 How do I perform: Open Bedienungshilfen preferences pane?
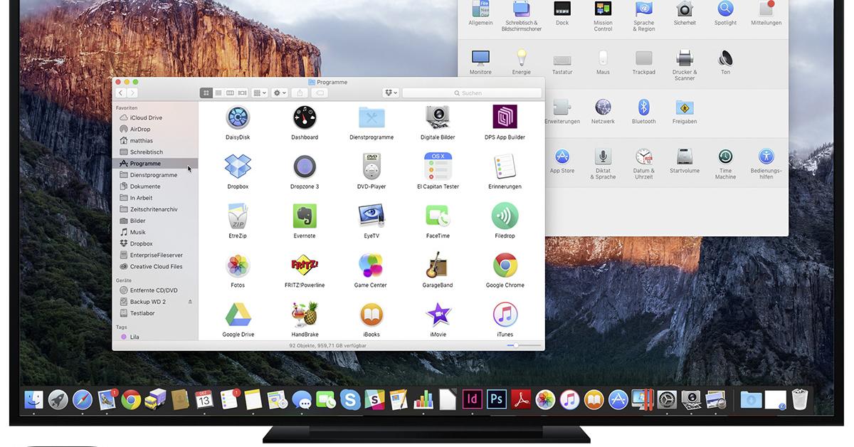766,157
